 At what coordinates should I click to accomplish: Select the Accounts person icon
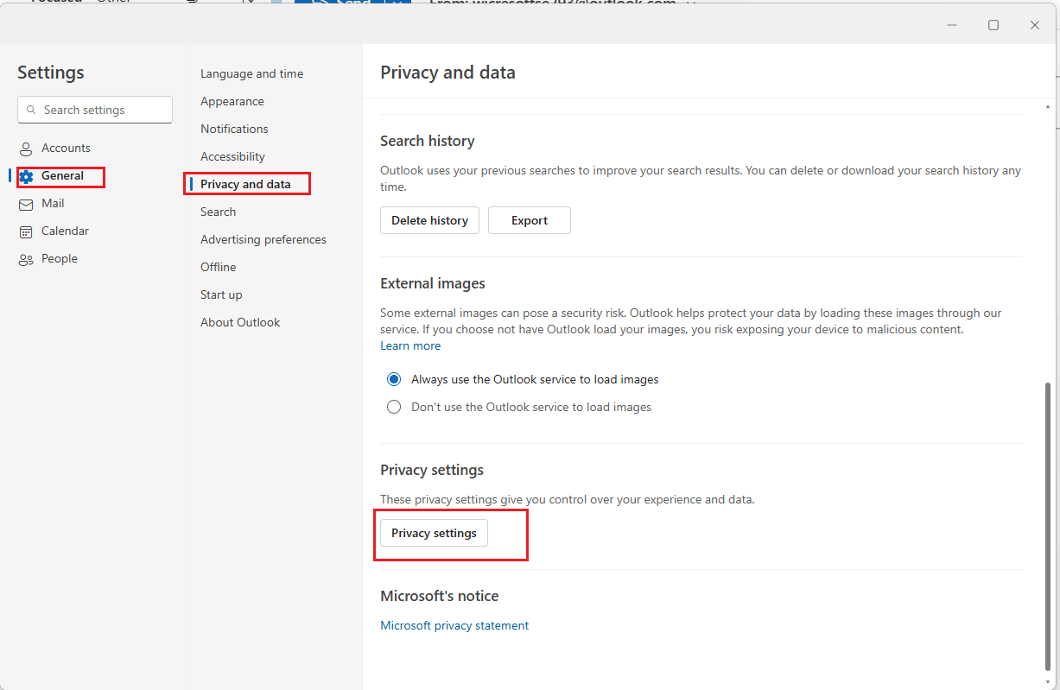pyautogui.click(x=26, y=148)
